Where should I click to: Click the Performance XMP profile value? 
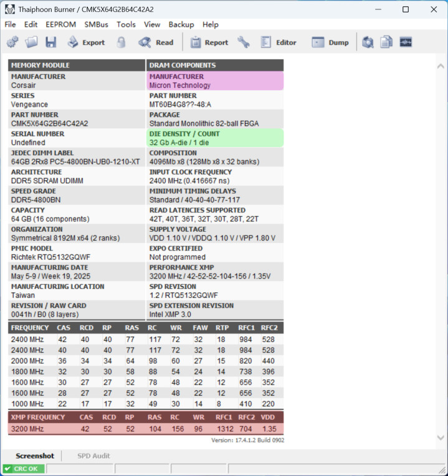pos(210,276)
